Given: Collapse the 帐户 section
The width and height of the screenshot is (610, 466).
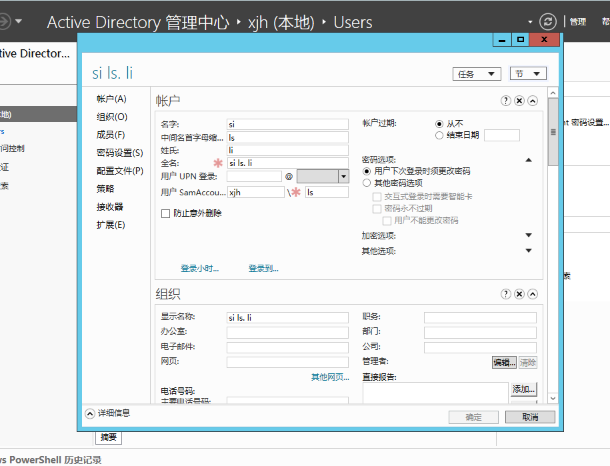Looking at the screenshot, I should [x=533, y=101].
